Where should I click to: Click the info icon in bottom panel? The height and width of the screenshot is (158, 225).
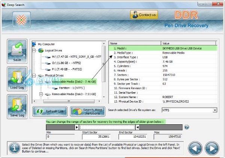(x=14, y=148)
